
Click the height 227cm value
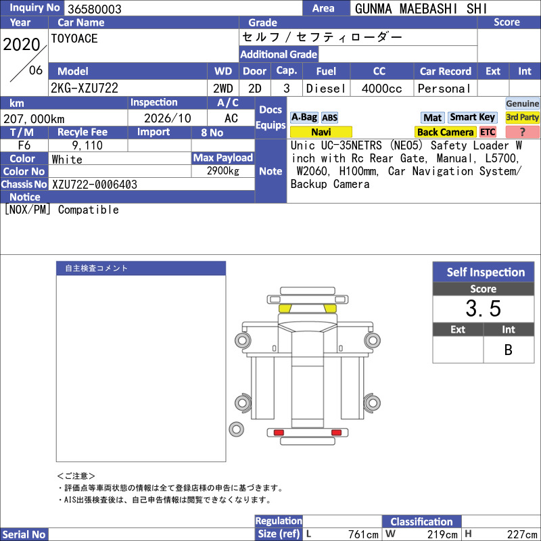pos(521,534)
